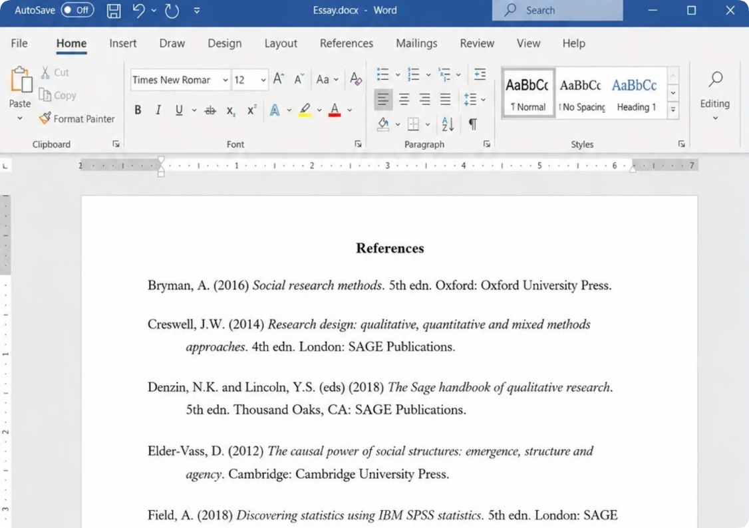This screenshot has height=528, width=749.
Task: Click the Borders icon
Action: (x=413, y=124)
